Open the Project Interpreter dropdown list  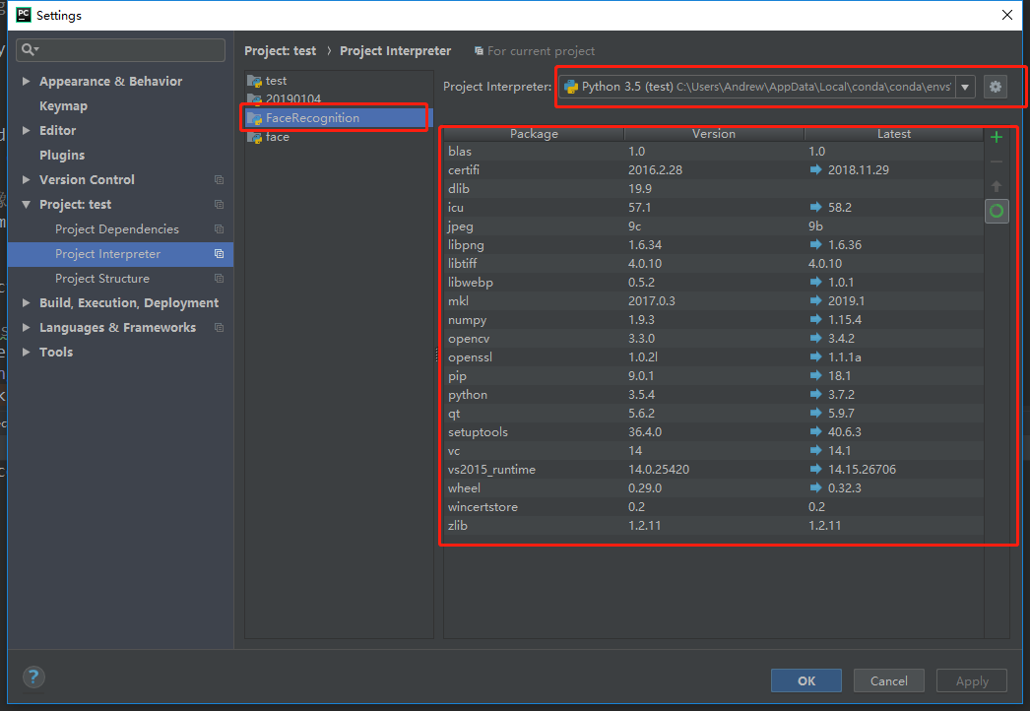click(964, 87)
